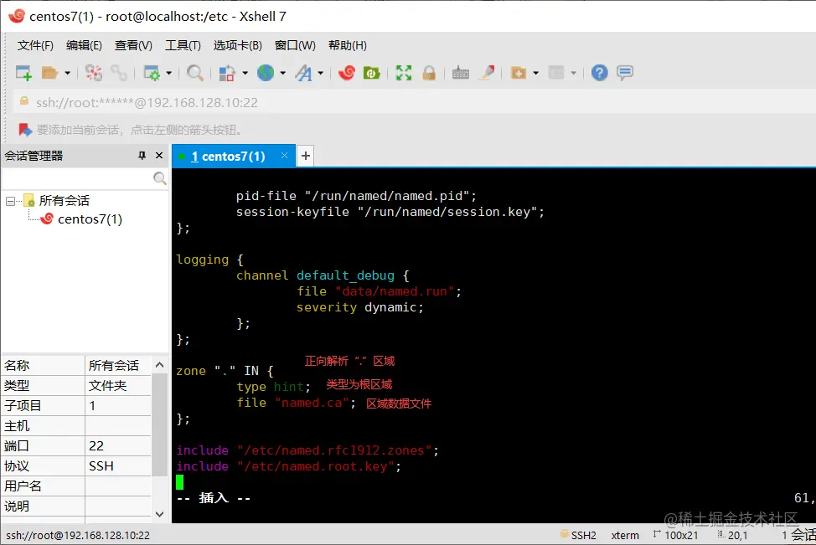The height and width of the screenshot is (545, 816).
Task: Open the dropdown arrow beside Open Session folder
Action: 67,73
